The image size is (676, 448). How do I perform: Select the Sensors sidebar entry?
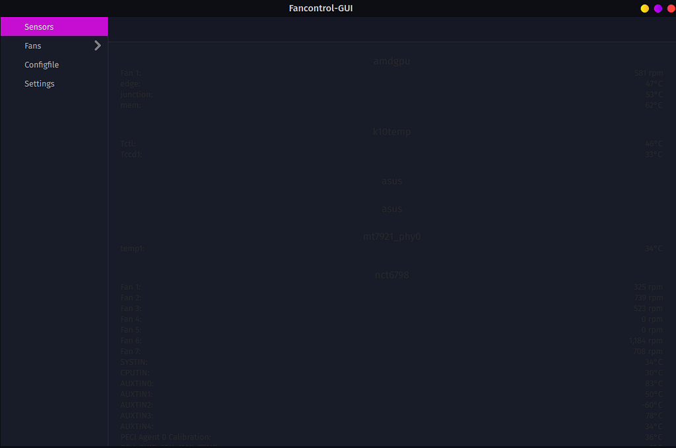[38, 26]
